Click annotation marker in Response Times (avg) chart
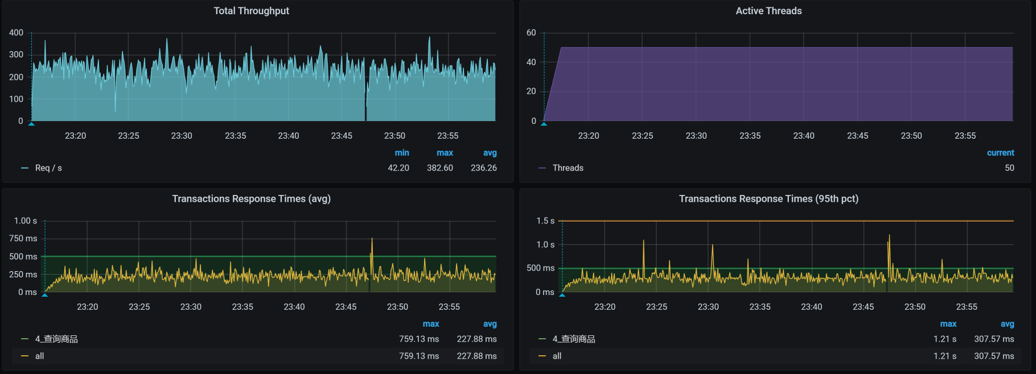 click(x=45, y=294)
